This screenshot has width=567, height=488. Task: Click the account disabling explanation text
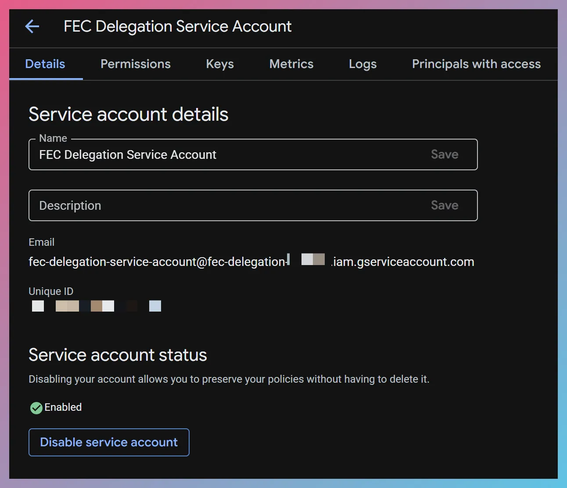tap(229, 379)
